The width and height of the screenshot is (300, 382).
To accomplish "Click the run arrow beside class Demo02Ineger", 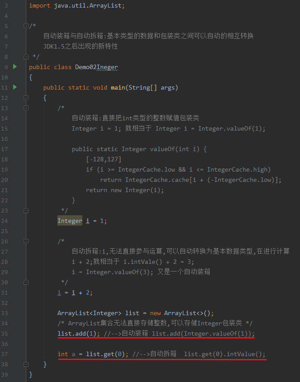I will point(15,67).
